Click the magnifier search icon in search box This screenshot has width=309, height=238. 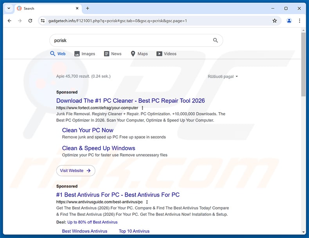click(216, 40)
